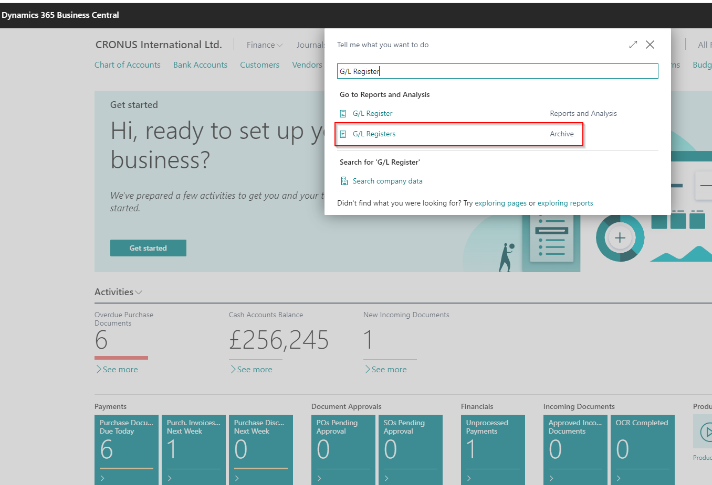712x485 pixels.
Task: Go to Vendors list
Action: pos(307,65)
